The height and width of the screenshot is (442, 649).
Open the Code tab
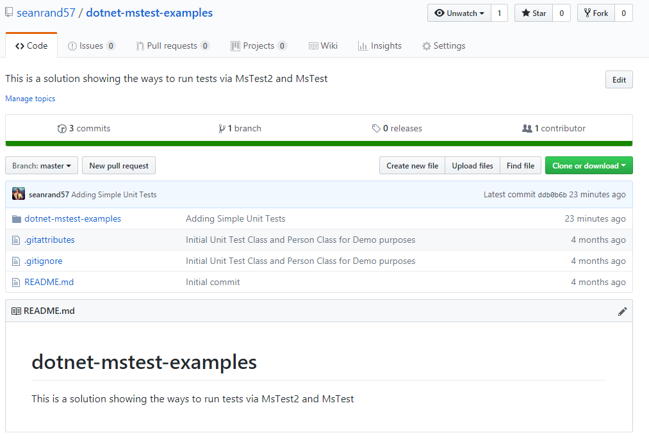[x=31, y=45]
